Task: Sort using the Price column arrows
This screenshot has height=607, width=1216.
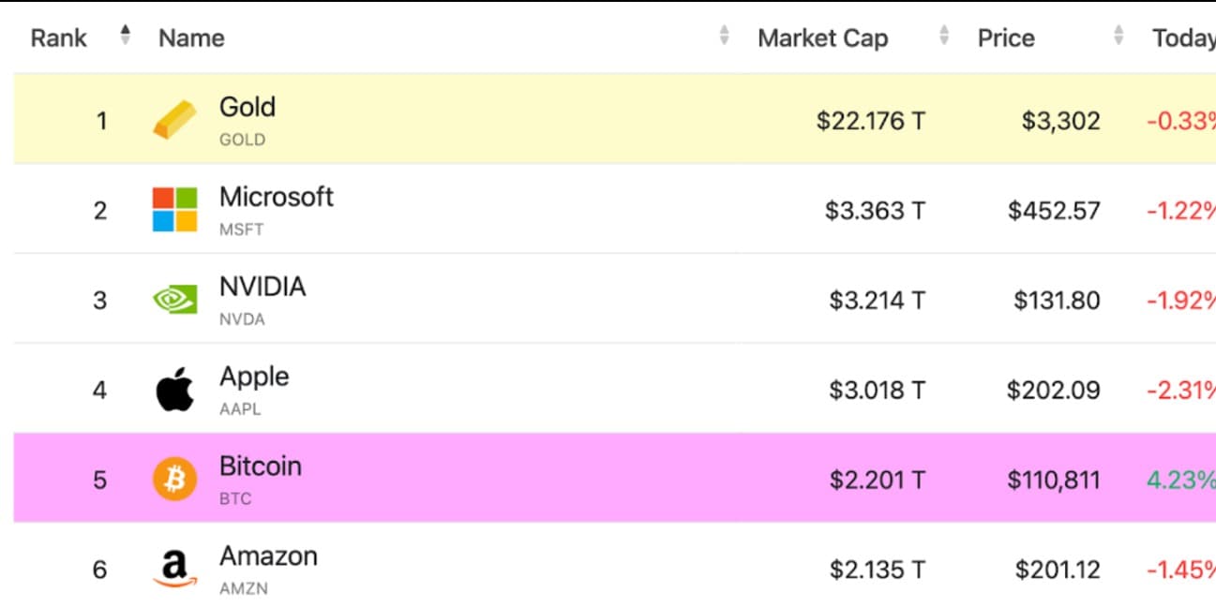Action: click(x=1118, y=37)
